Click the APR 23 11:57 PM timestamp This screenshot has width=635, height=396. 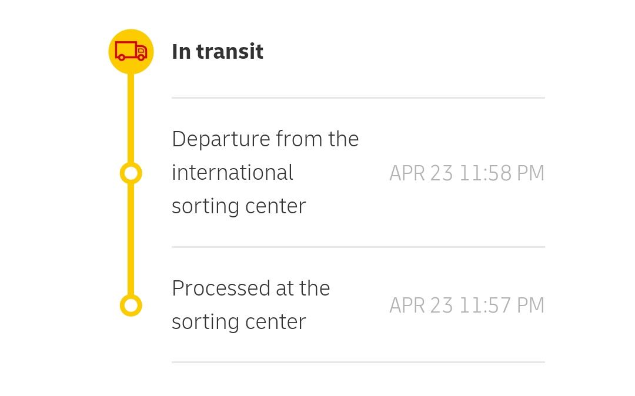467,306
